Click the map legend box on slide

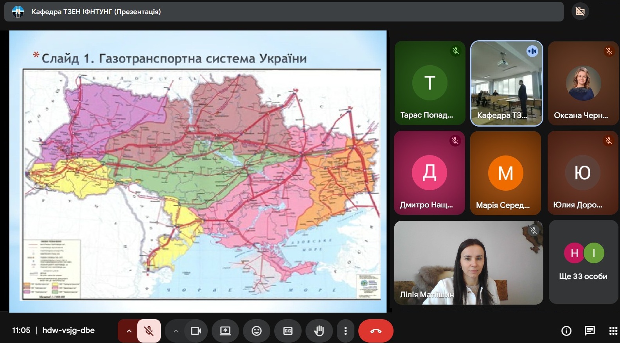click(x=52, y=269)
